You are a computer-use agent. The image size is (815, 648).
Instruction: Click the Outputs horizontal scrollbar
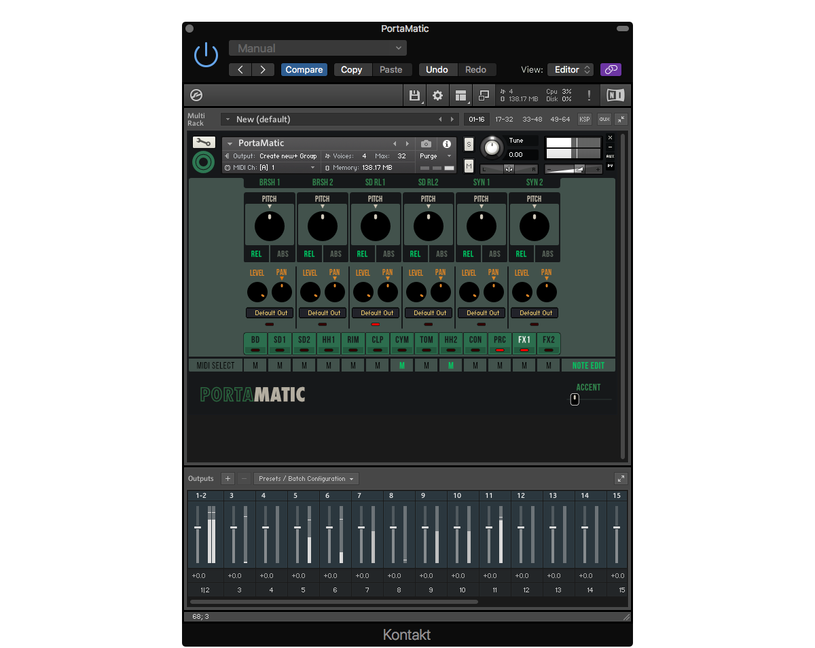coord(334,601)
